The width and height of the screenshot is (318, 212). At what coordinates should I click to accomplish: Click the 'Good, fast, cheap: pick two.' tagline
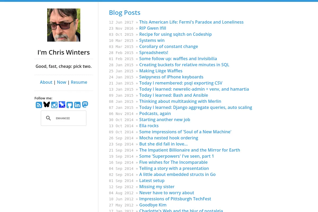pos(64,66)
